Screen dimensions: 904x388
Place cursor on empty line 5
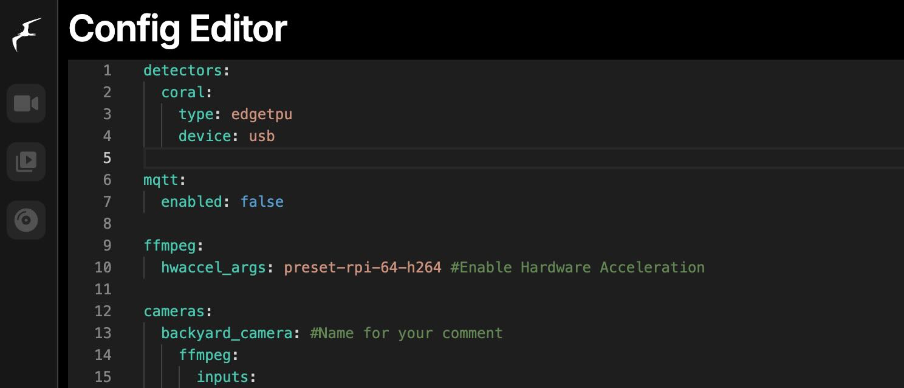pyautogui.click(x=524, y=158)
